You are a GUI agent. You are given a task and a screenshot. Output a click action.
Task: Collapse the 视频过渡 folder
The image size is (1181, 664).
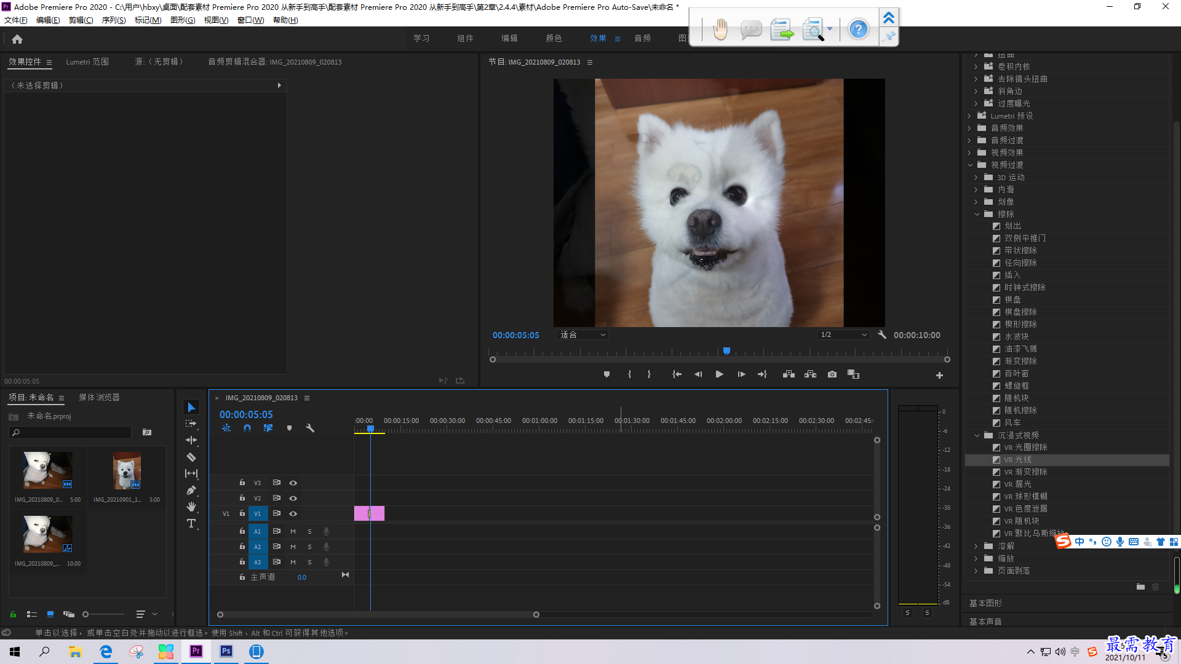click(x=970, y=165)
